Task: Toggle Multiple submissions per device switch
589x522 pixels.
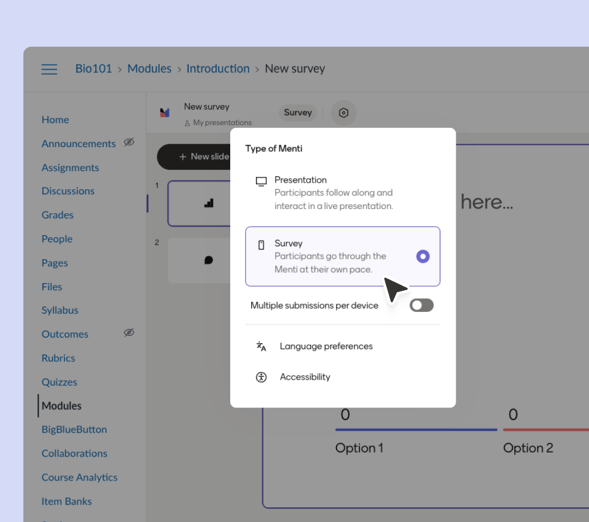Action: pyautogui.click(x=421, y=305)
